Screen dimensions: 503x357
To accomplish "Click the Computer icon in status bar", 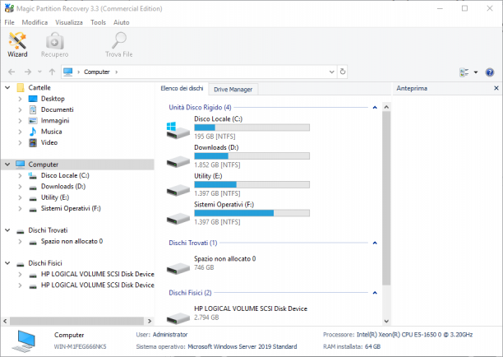I will click(24, 341).
